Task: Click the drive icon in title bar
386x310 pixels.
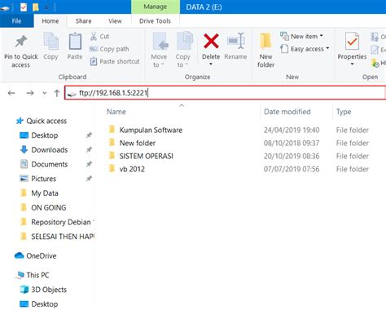Action: point(5,8)
